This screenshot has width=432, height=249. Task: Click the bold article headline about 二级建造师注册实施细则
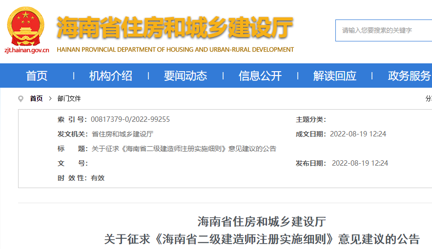(x=262, y=239)
